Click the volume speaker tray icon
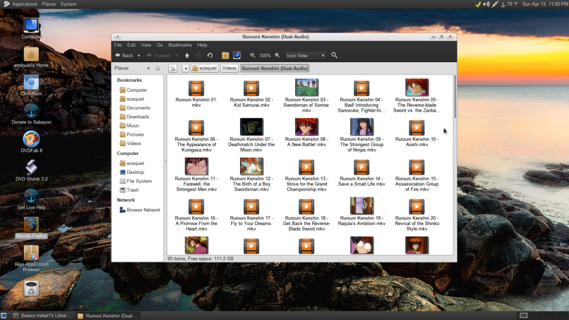 tap(486, 4)
